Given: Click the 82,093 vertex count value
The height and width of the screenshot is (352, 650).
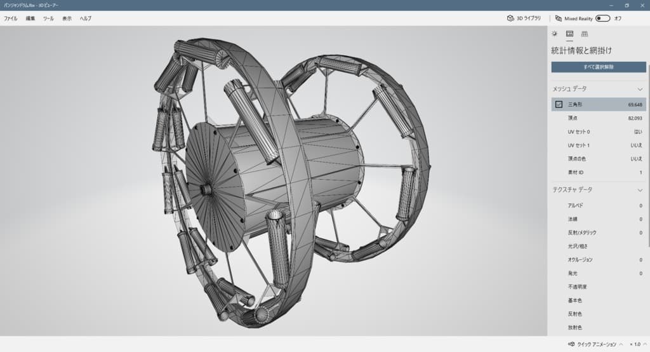Looking at the screenshot, I should coord(635,118).
